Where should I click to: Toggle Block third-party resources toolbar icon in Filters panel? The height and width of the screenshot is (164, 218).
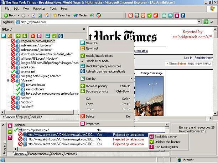click(48, 36)
